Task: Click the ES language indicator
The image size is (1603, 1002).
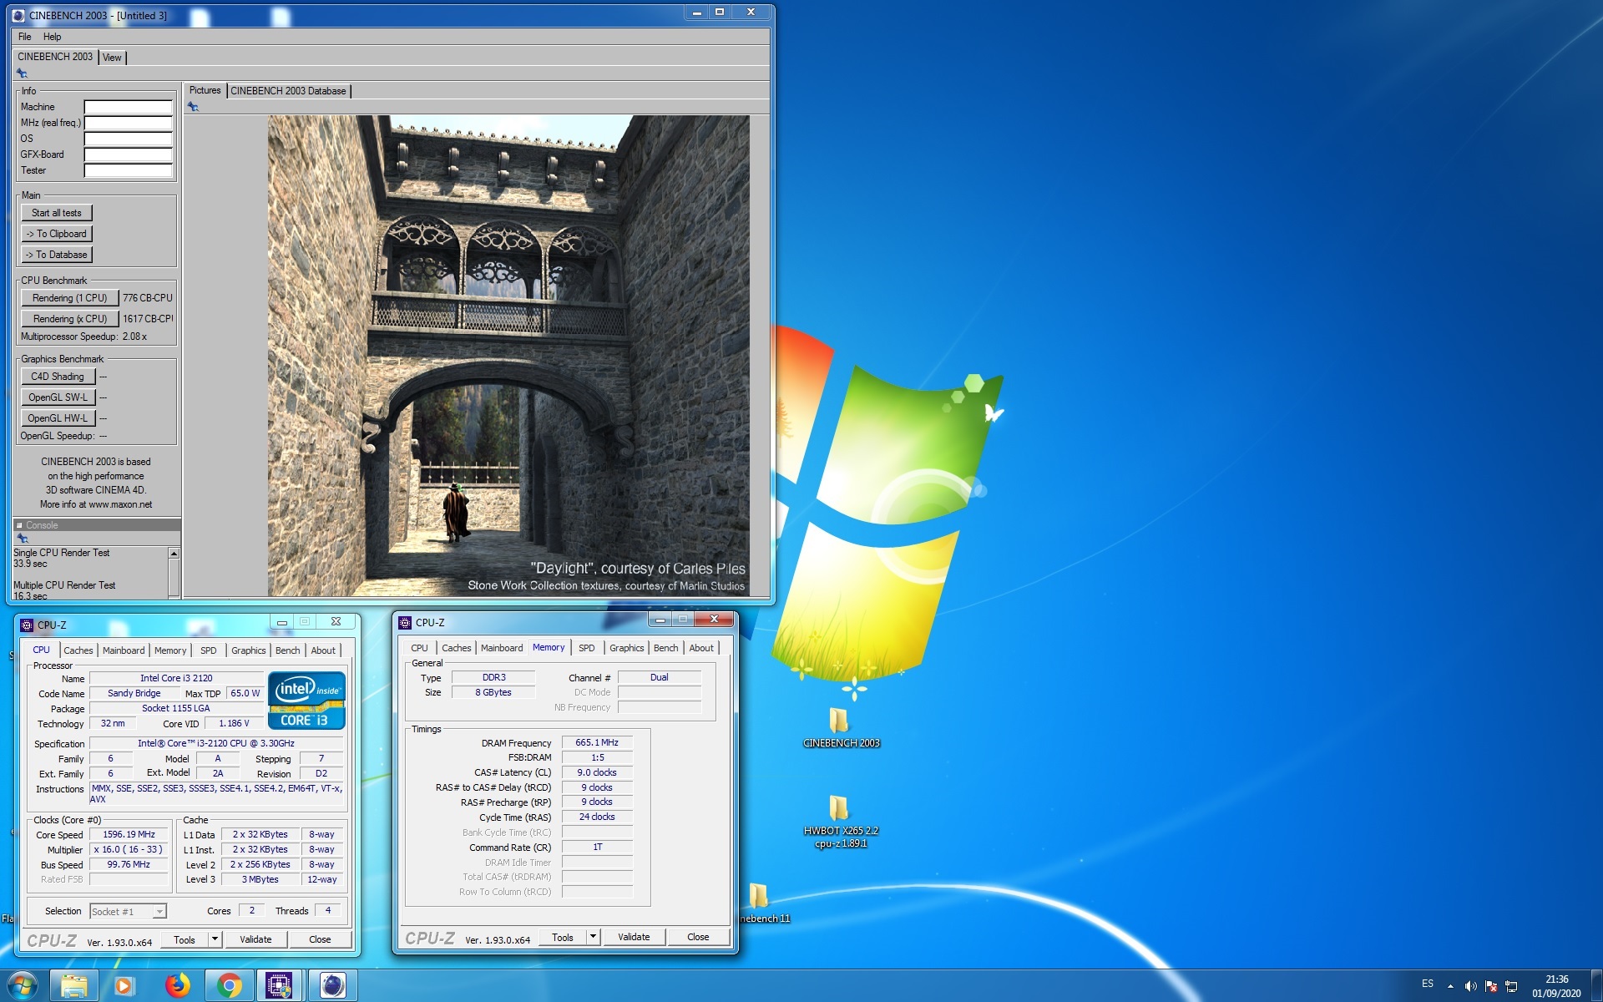Action: (1428, 984)
